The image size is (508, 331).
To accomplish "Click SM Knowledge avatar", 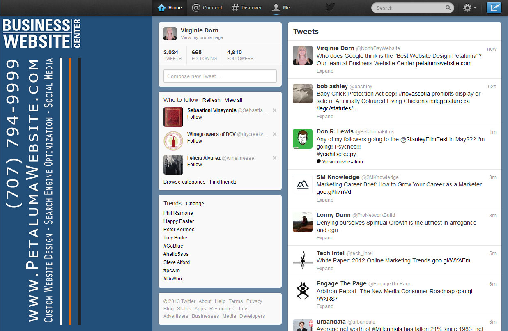I will 303,184.
